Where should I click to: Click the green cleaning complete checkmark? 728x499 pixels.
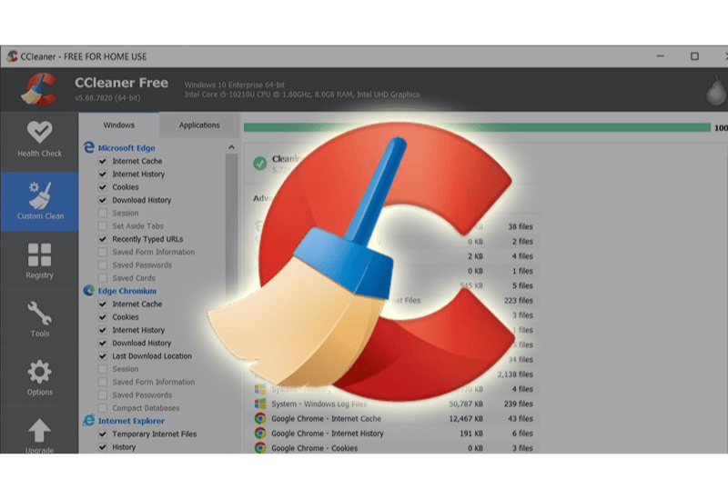(260, 163)
